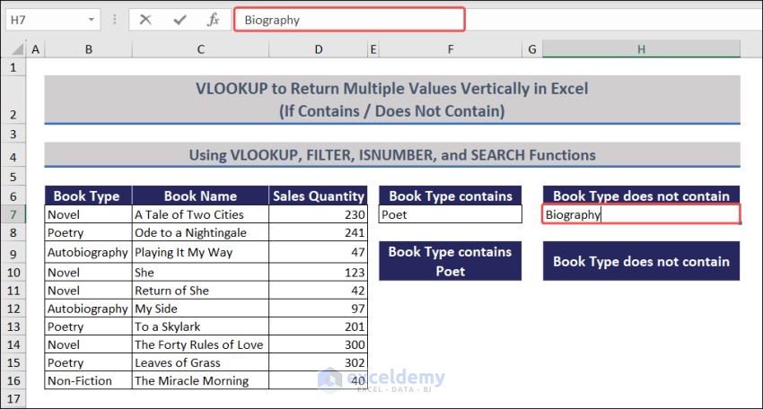Image resolution: width=763 pixels, height=409 pixels.
Task: Click the Sales Quantity table header
Action: 319,196
